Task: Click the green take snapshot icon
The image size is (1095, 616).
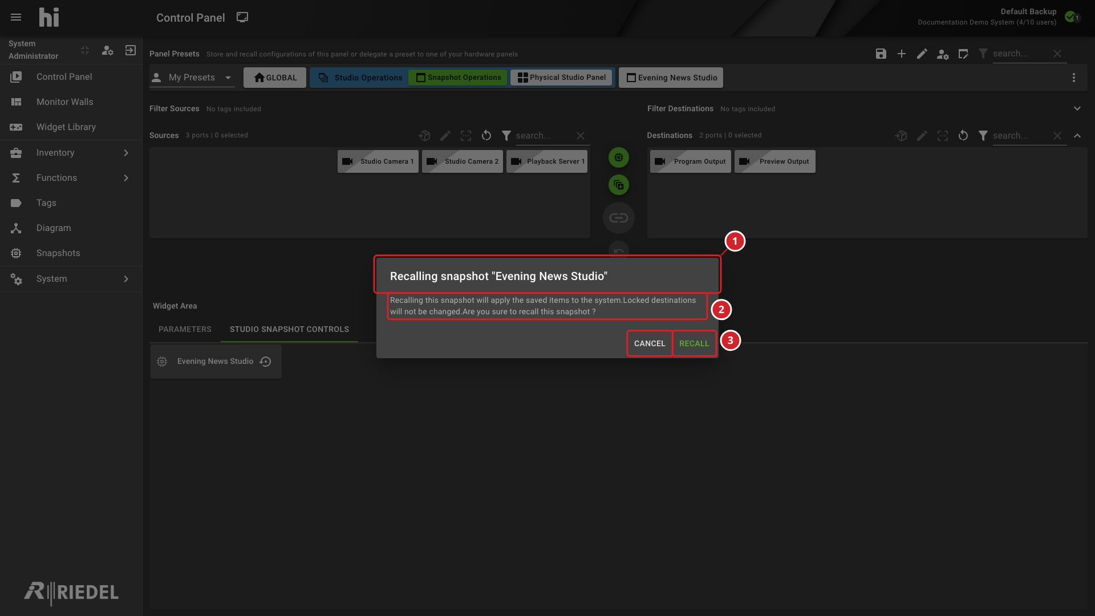Action: click(x=619, y=157)
